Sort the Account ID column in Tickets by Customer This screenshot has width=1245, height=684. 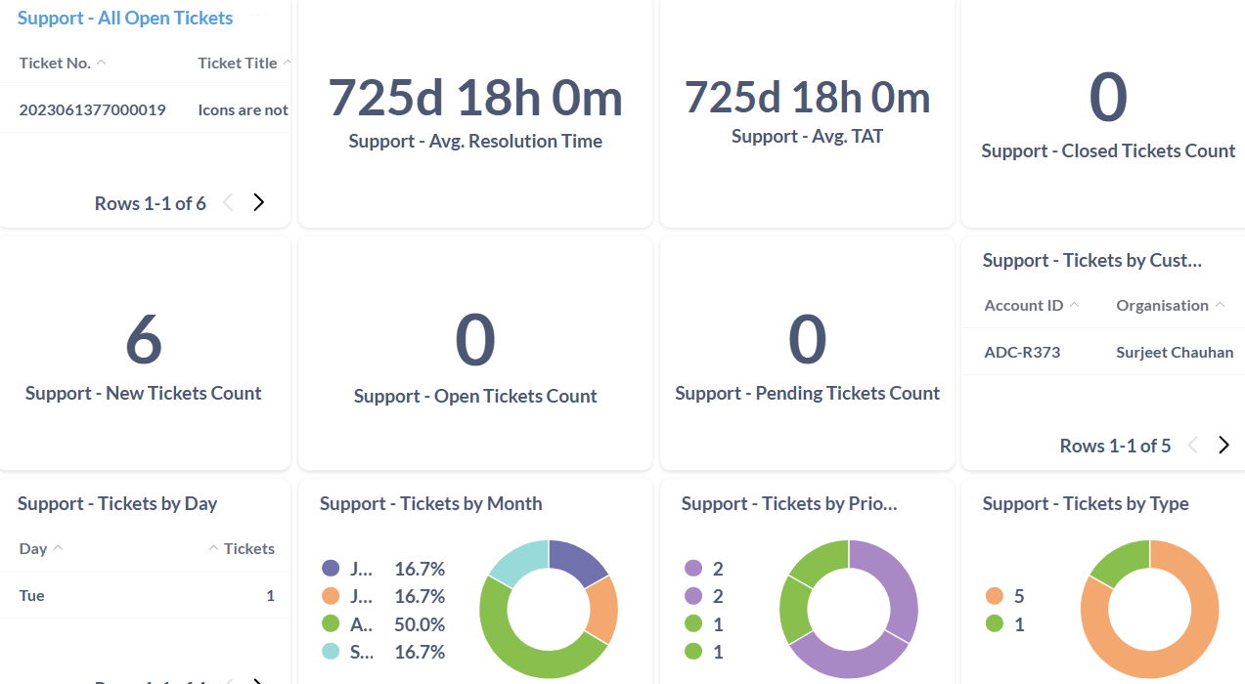click(x=1076, y=304)
